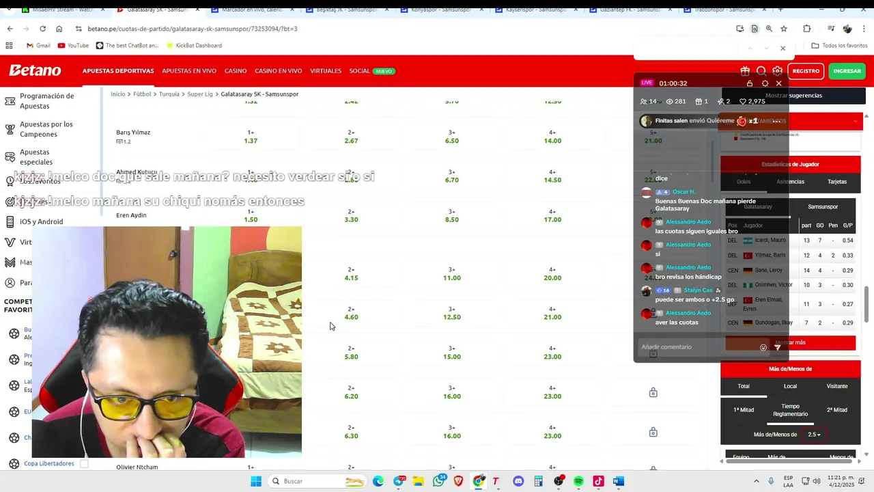Open the YouTube bookmark
874x492 pixels.
click(x=73, y=46)
